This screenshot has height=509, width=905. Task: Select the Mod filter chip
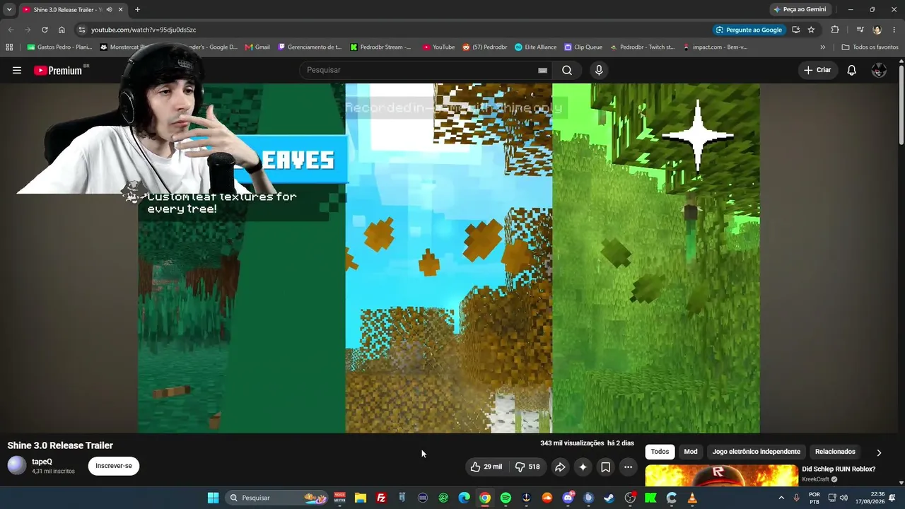pos(691,452)
